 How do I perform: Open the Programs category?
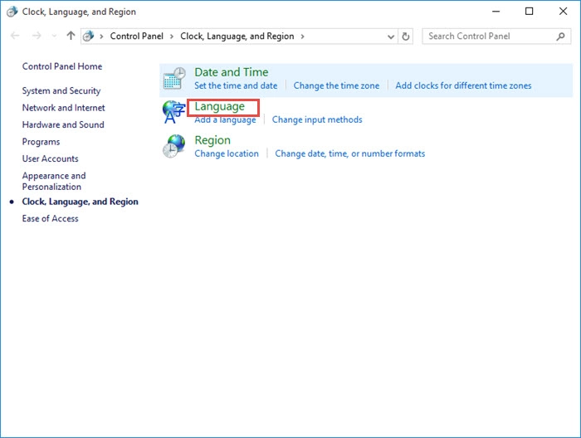pyautogui.click(x=41, y=142)
